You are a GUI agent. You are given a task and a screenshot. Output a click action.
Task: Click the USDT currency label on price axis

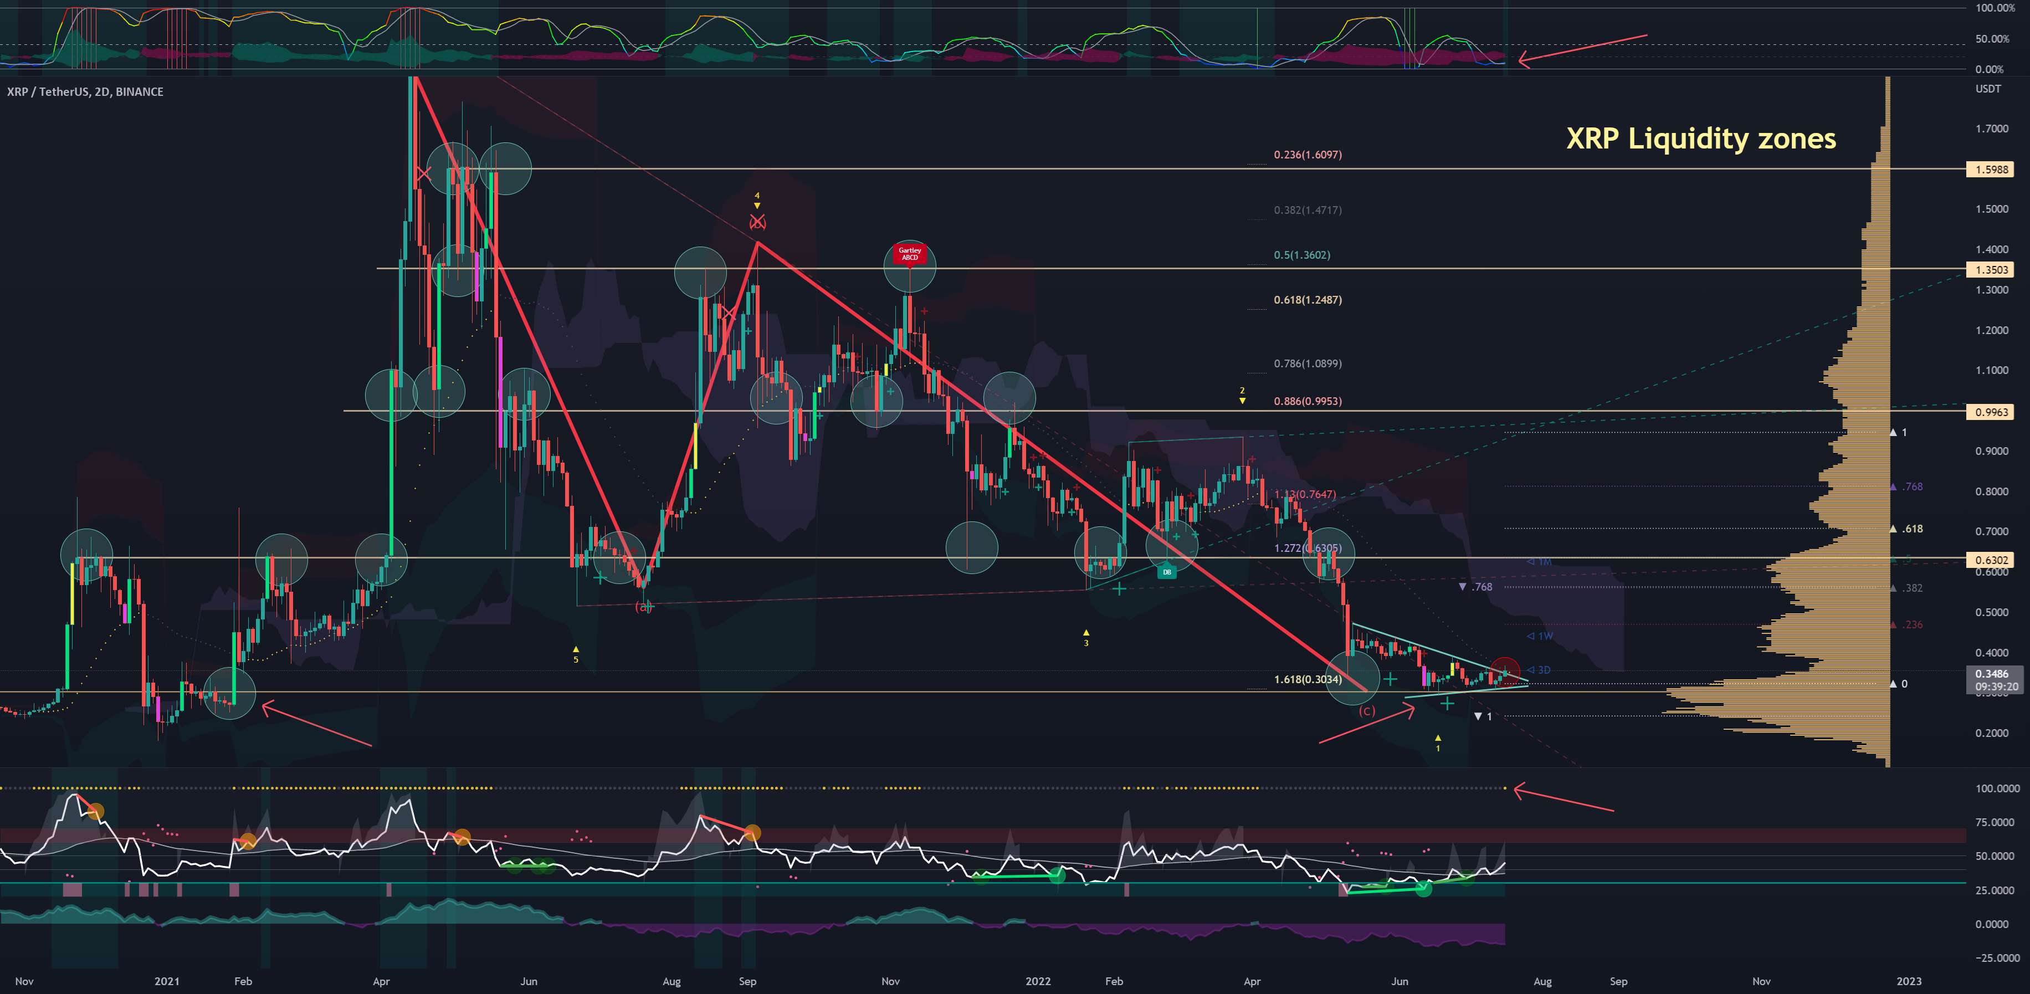pyautogui.click(x=1987, y=89)
